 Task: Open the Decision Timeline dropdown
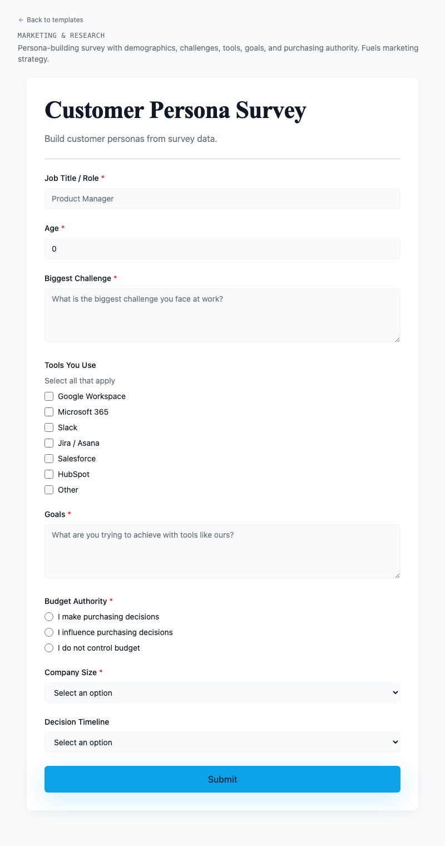(222, 742)
